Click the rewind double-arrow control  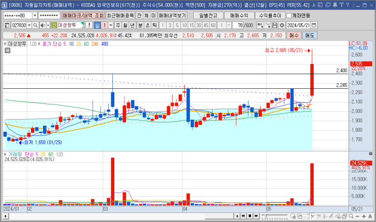[243, 216]
